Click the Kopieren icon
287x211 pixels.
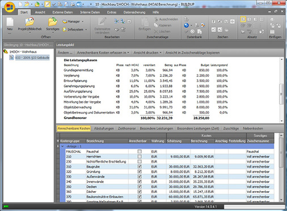tap(156, 25)
